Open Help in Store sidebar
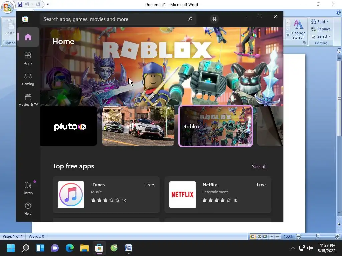 pos(28,209)
